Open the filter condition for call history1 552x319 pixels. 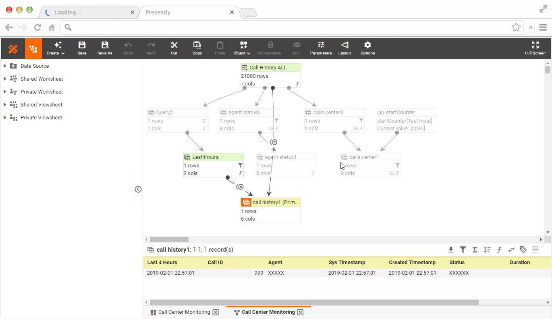click(463, 250)
